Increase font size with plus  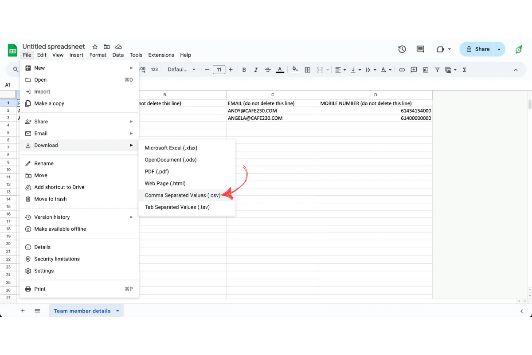click(231, 70)
